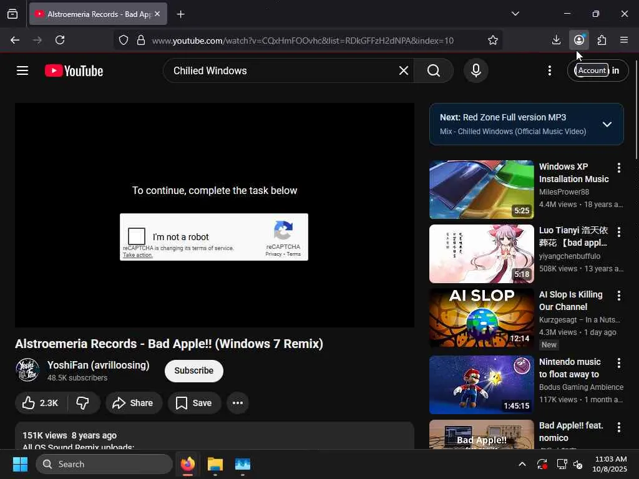Image resolution: width=639 pixels, height=479 pixels.
Task: Bookmark this page with star
Action: (493, 40)
